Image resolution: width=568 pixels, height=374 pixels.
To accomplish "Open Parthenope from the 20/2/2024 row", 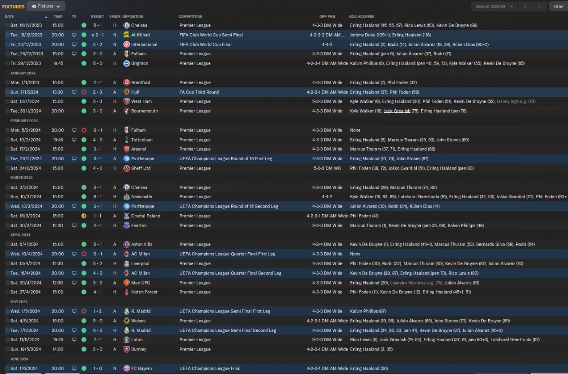I will tap(143, 159).
